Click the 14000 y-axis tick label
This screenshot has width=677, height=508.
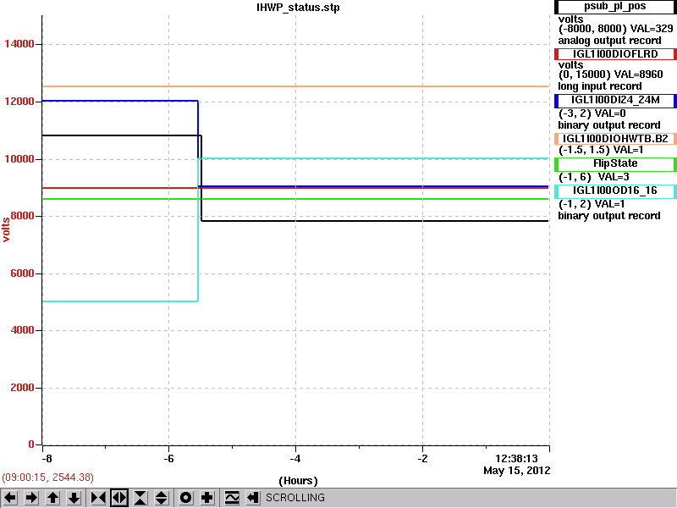coord(19,44)
